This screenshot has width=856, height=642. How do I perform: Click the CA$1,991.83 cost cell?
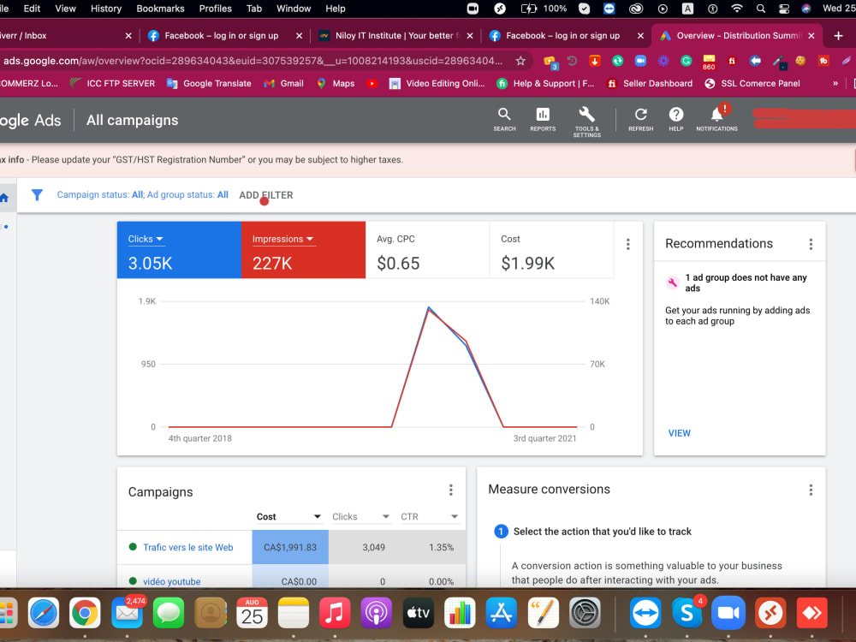(290, 547)
